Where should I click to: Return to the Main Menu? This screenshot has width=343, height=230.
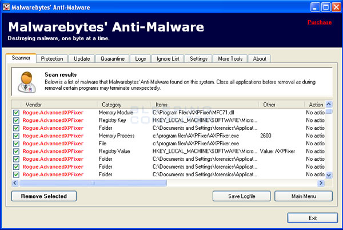(304, 196)
